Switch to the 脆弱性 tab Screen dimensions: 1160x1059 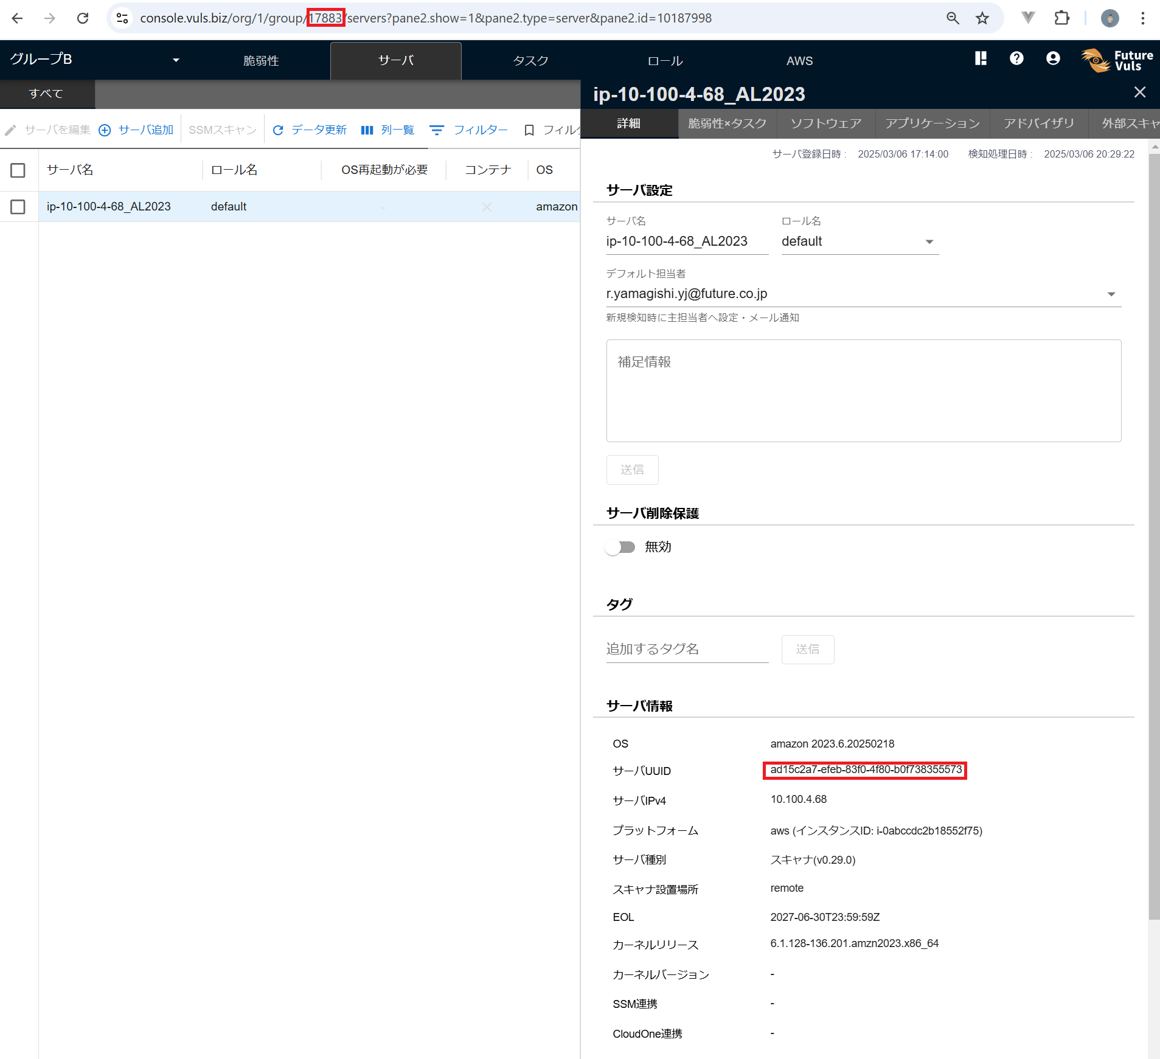pos(261,61)
